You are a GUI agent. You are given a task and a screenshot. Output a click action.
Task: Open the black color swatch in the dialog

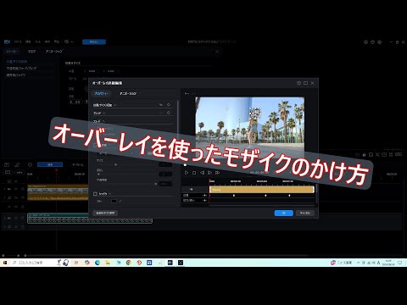[114, 201]
